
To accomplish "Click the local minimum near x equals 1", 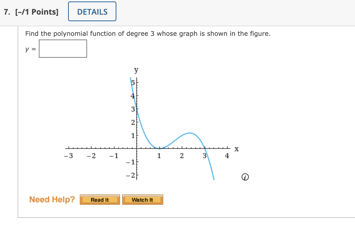I will pos(160,149).
